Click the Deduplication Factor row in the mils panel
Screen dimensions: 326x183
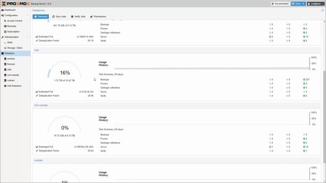pyautogui.click(x=65, y=96)
